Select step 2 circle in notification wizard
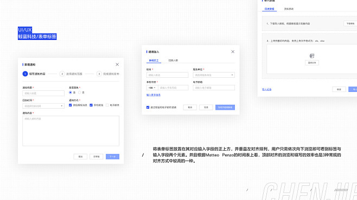 click(x=62, y=74)
